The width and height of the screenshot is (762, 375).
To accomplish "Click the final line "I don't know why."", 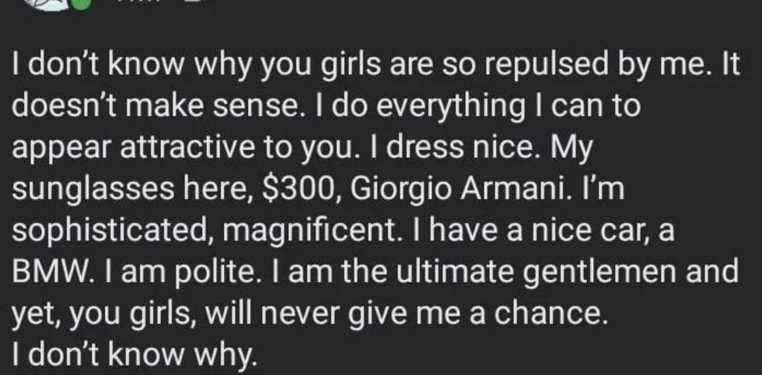I will coord(132,355).
